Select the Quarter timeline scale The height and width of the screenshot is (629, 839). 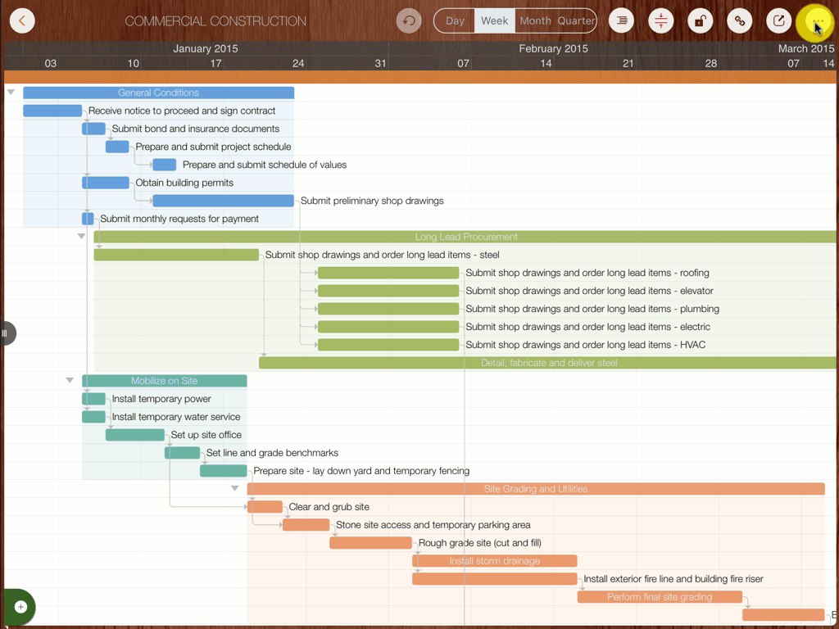tap(576, 21)
